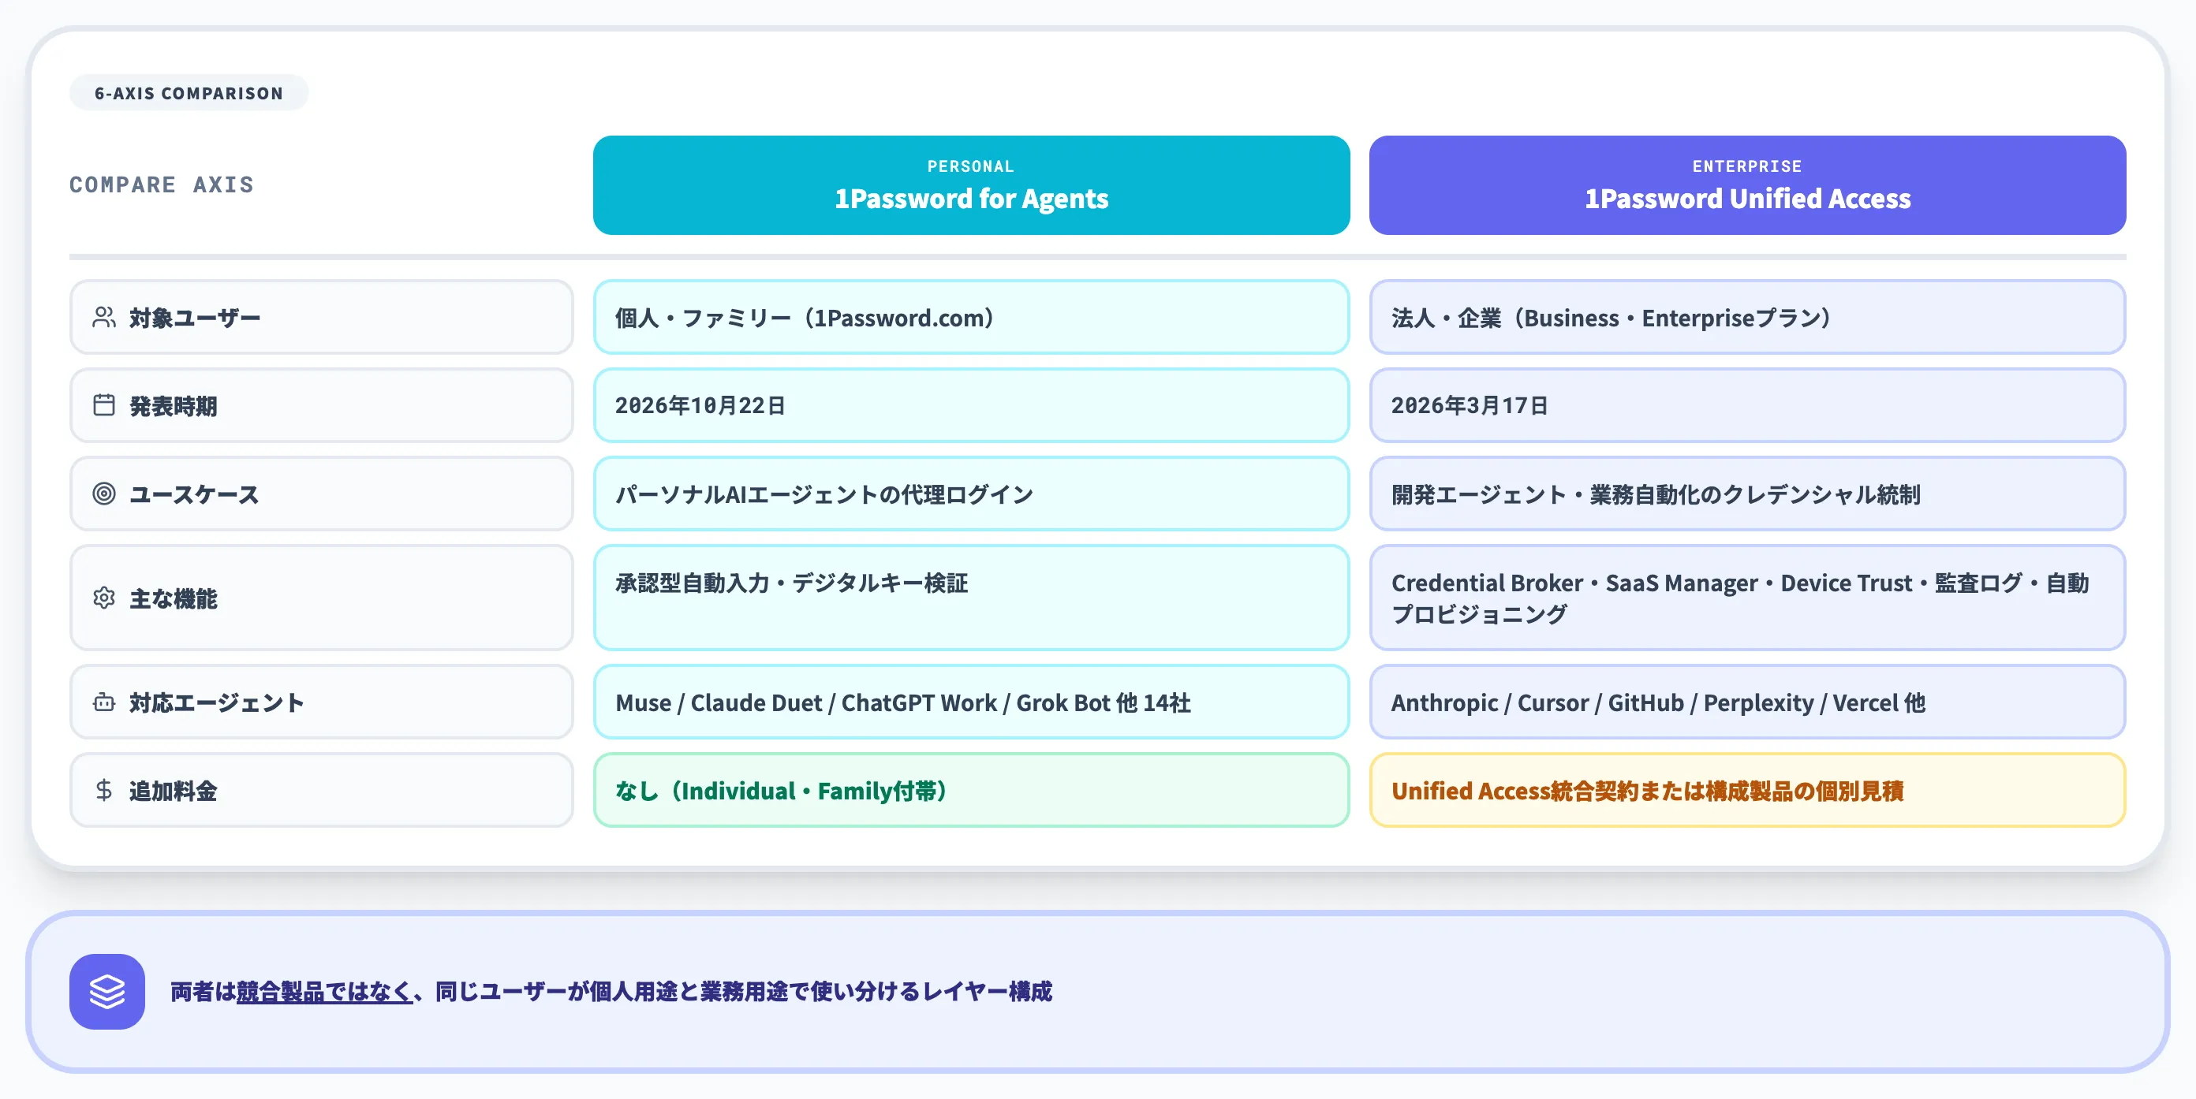Click the 承認型自動入力・デジタルキー検証 cell
Screen dimensions: 2196x1099
point(971,598)
